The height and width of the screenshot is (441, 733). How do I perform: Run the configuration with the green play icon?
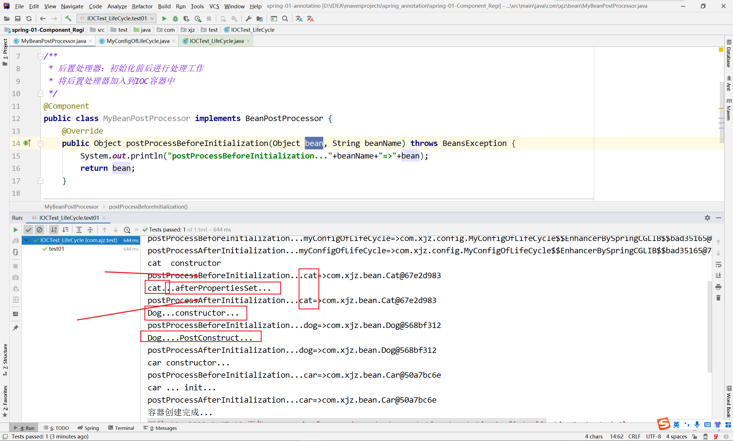[x=164, y=19]
